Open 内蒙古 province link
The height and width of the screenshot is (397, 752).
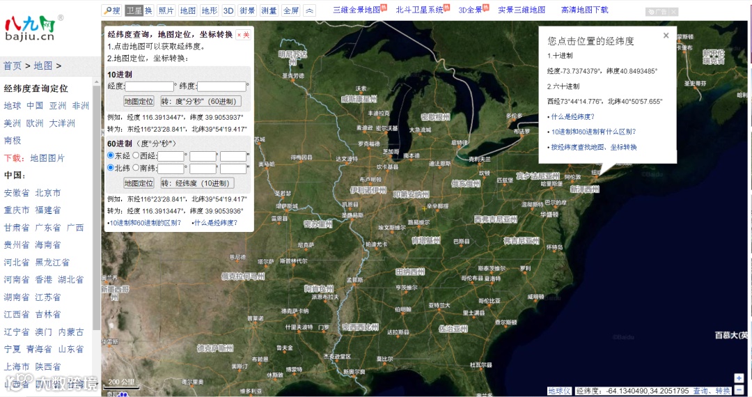[71, 332]
